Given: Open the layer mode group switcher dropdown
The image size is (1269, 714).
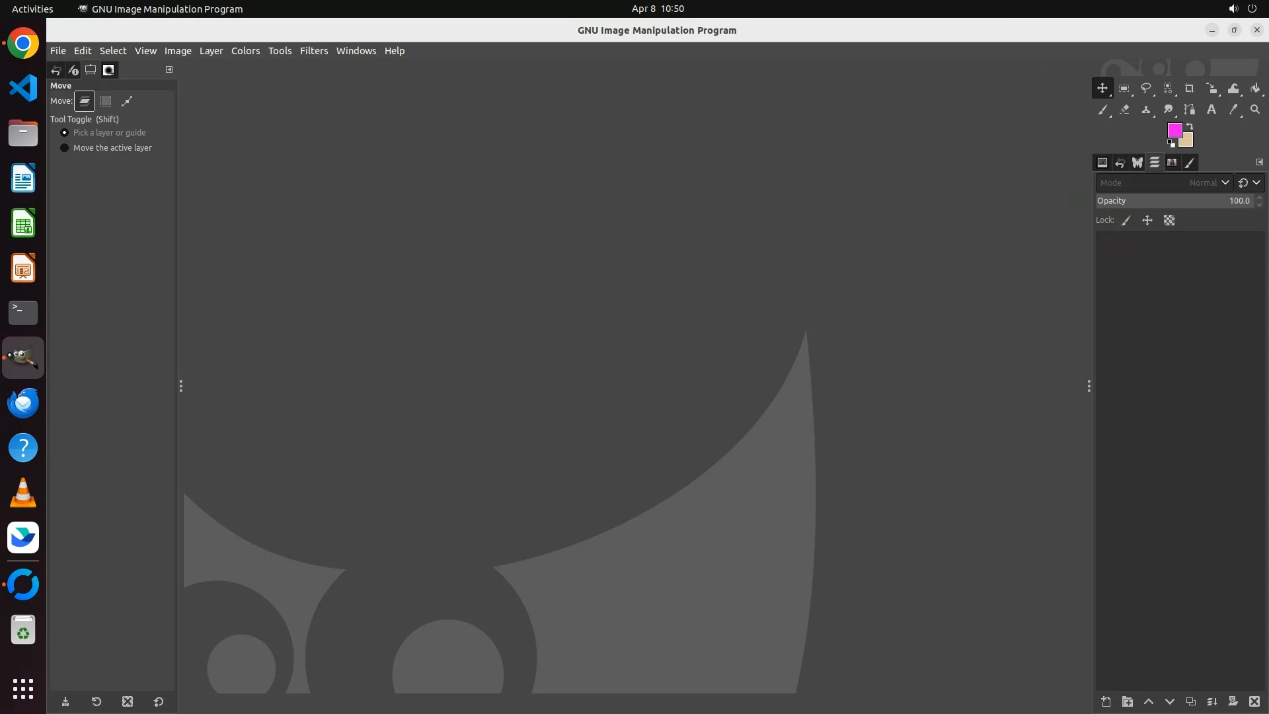Looking at the screenshot, I should (x=1249, y=183).
